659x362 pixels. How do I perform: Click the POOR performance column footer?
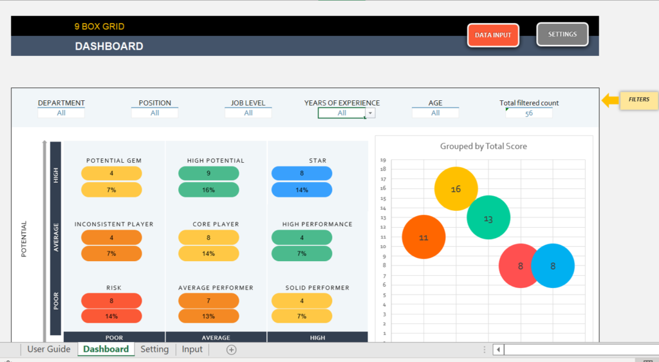coord(114,337)
